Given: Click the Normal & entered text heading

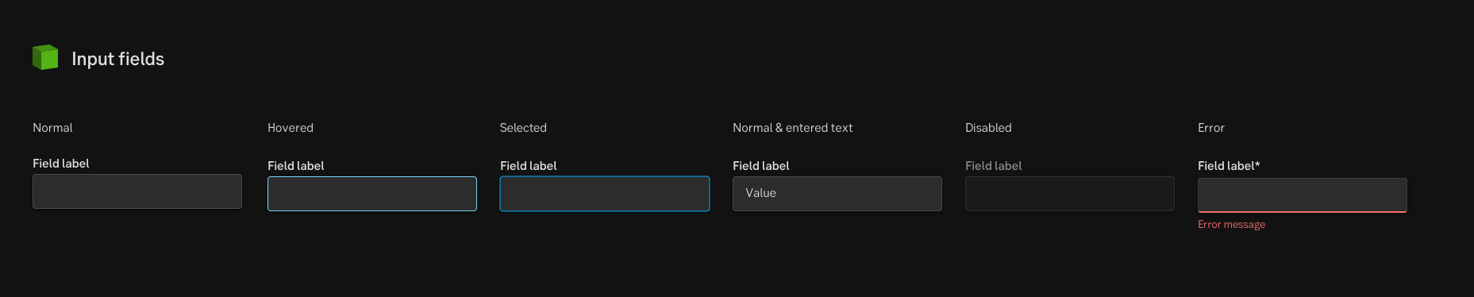Looking at the screenshot, I should [792, 128].
